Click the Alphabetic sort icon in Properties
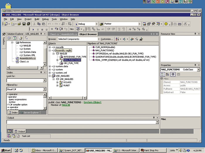 pos(168,74)
